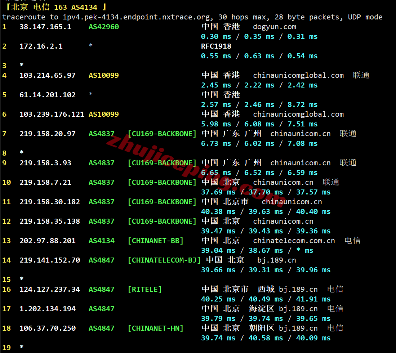Screen dimensions: 396x353
Task: Select the AS42960 label on hop 1
Action: tap(103, 27)
